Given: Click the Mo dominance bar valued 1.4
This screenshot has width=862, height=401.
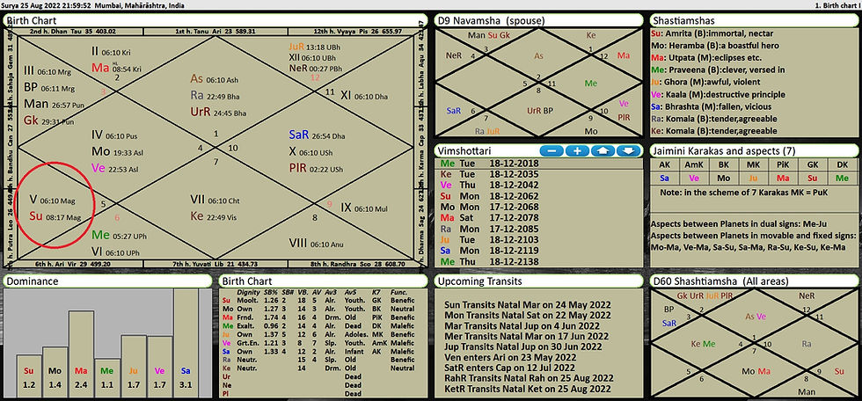Looking at the screenshot, I should click(x=55, y=372).
